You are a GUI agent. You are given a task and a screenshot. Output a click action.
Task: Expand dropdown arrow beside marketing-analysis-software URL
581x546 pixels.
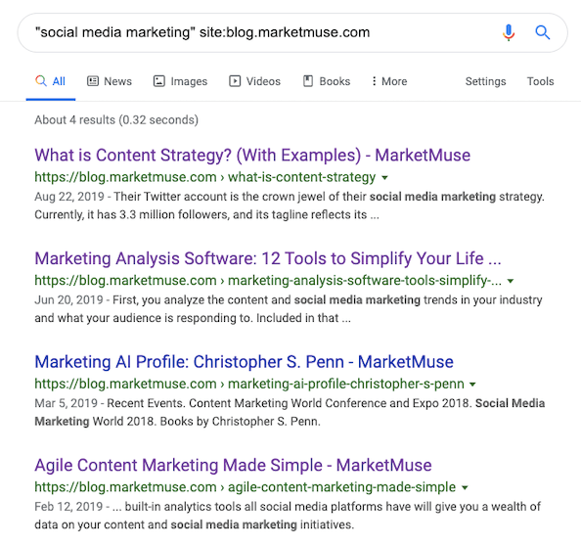(x=511, y=281)
